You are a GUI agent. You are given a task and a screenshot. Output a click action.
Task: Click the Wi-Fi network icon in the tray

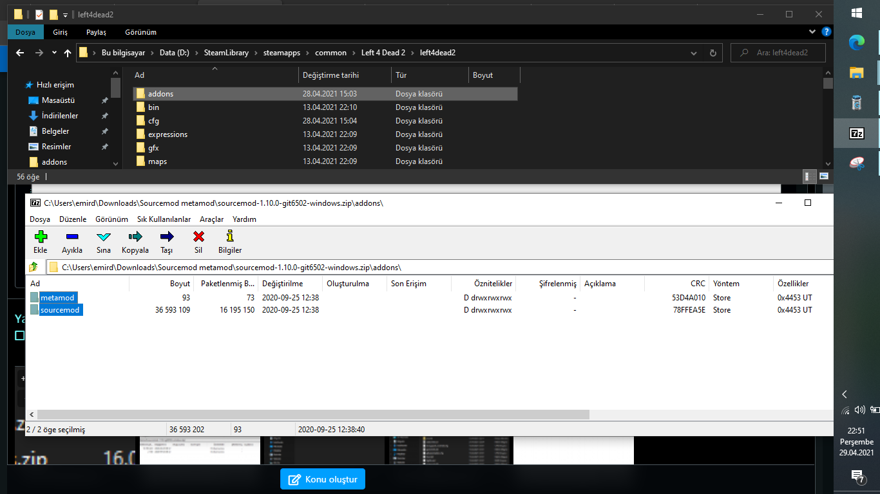[846, 410]
